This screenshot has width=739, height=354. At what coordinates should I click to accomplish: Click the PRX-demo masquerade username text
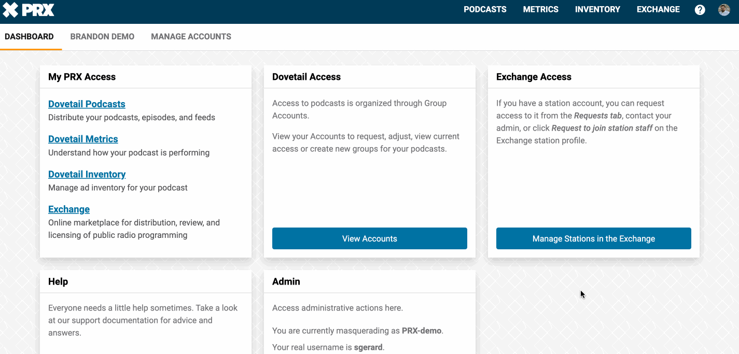click(422, 331)
